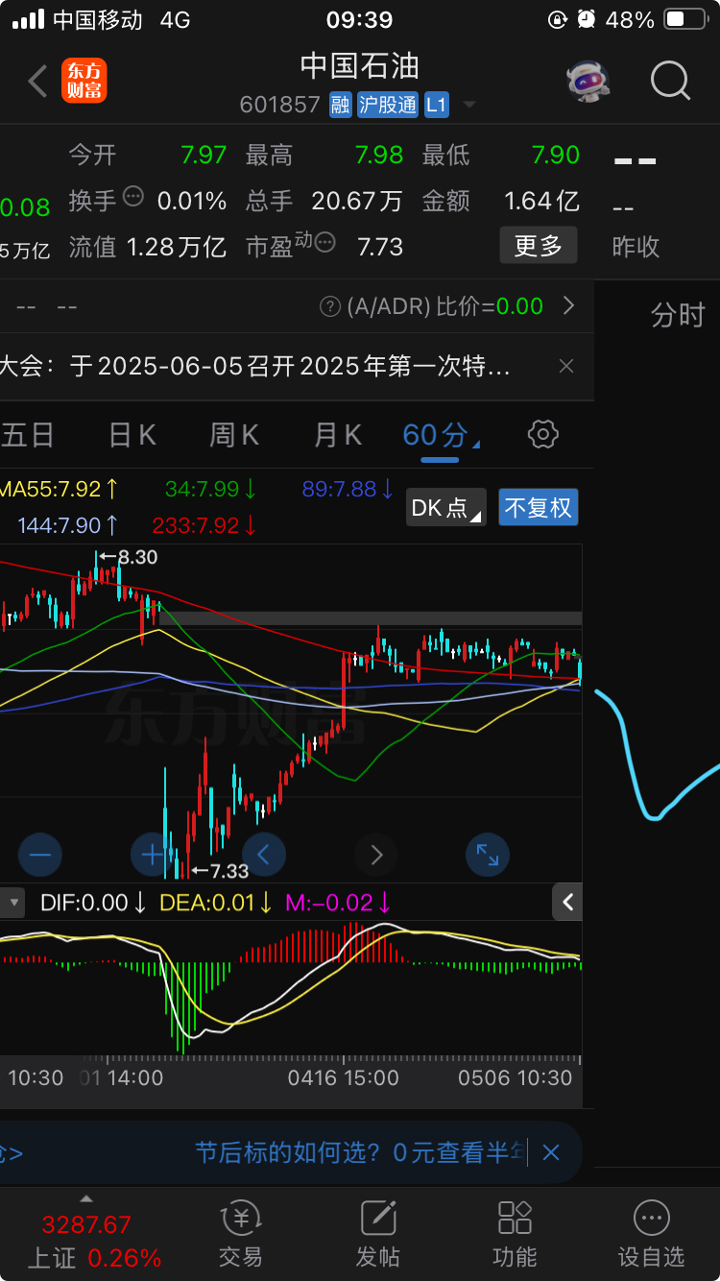This screenshot has height=1281, width=720.
Task: Tap the 沪股通 tag
Action: tap(387, 105)
